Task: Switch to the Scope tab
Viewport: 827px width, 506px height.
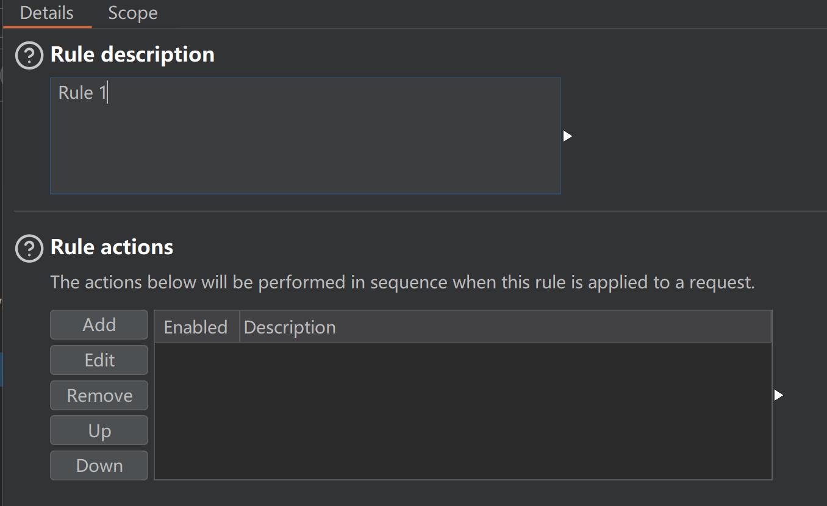Action: click(132, 13)
